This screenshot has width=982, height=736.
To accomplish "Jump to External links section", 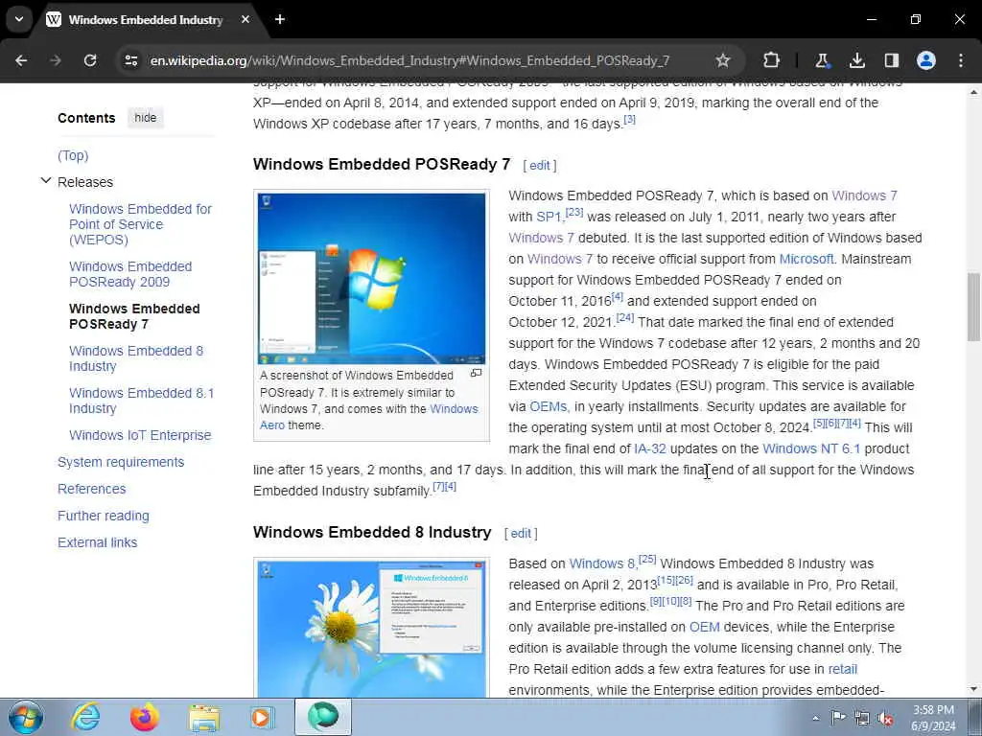I will pyautogui.click(x=97, y=542).
